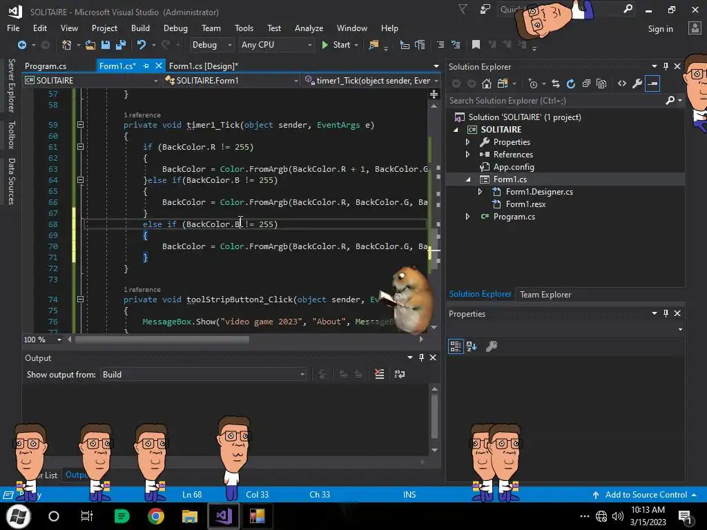Toggle Categorized view in Properties panel
This screenshot has width=707, height=530.
456,346
